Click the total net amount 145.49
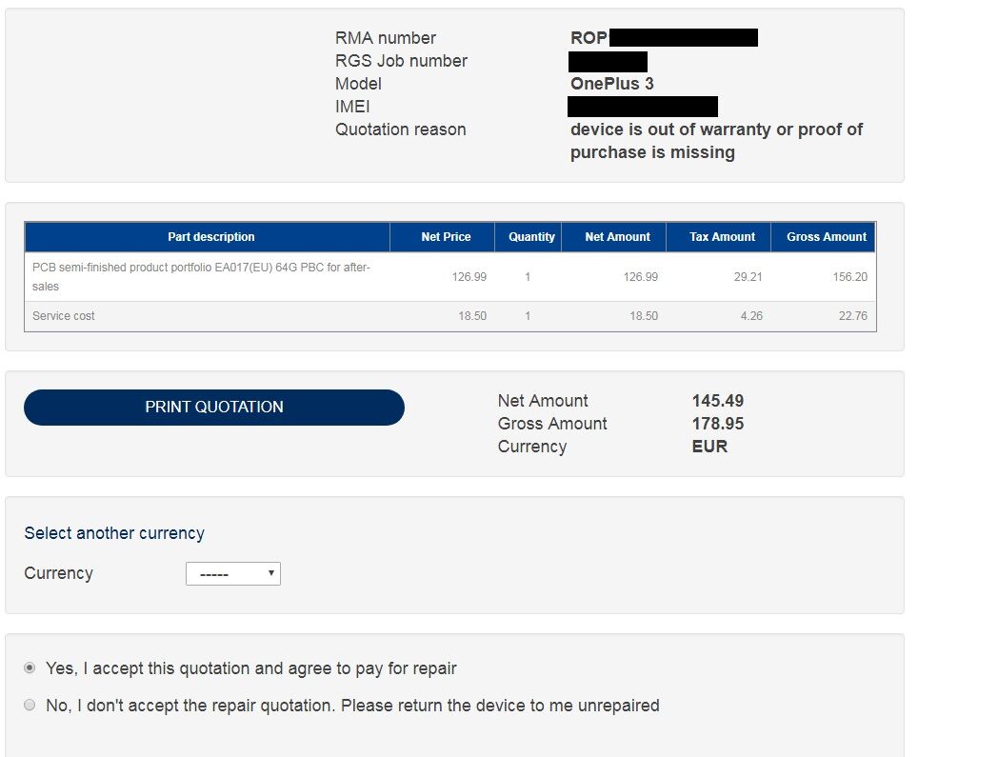This screenshot has width=998, height=757. 718,401
